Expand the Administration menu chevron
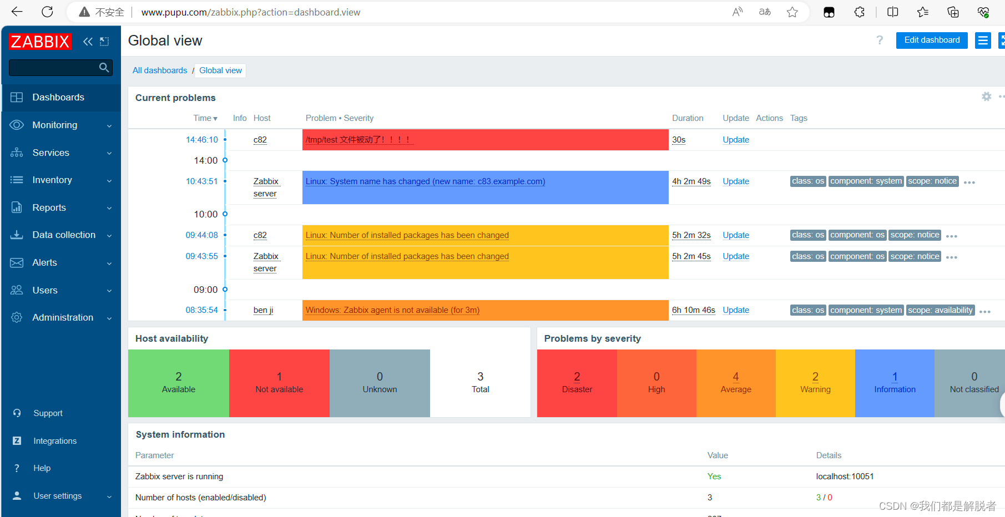 [x=109, y=318]
